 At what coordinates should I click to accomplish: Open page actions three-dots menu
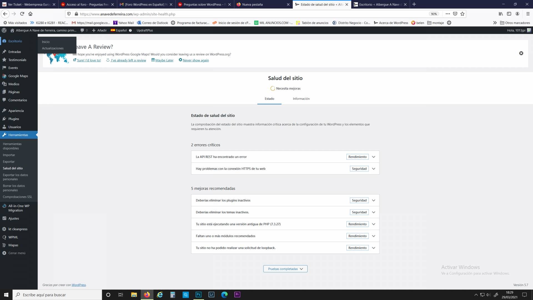tap(448, 14)
